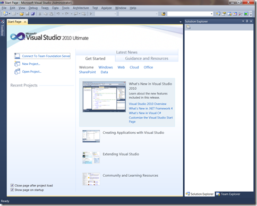Screen dimensions: 257x206
Task: Click the Solution Explorer toolbar icon
Action: pyautogui.click(x=218, y=14)
